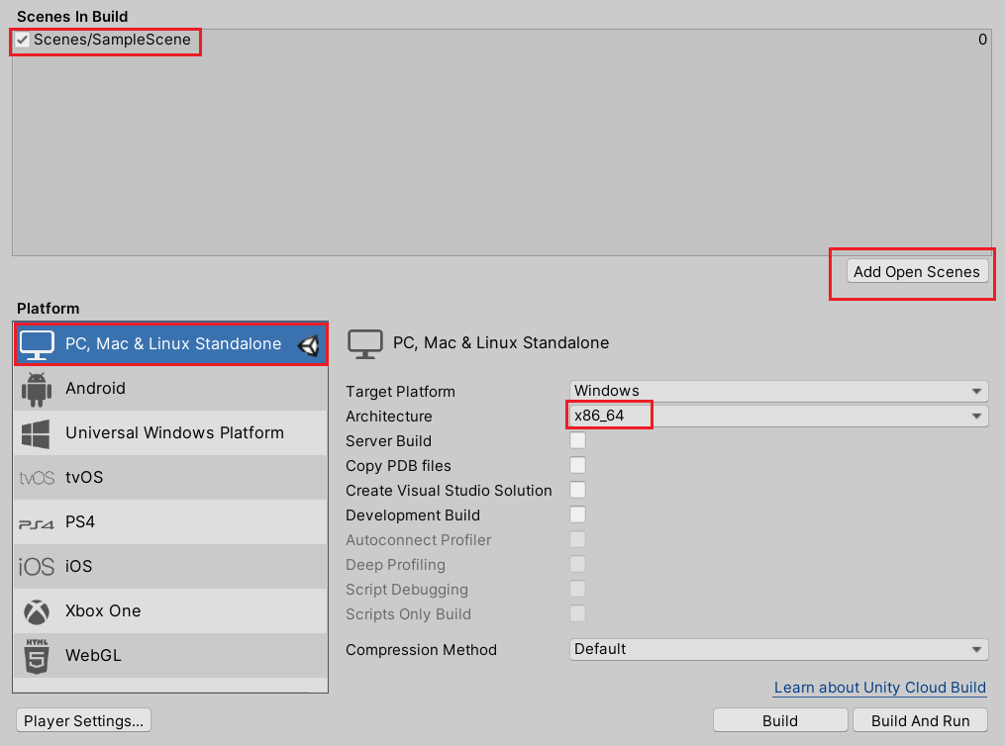The height and width of the screenshot is (746, 1005).
Task: Select the PS4 platform entry
Action: coord(170,521)
